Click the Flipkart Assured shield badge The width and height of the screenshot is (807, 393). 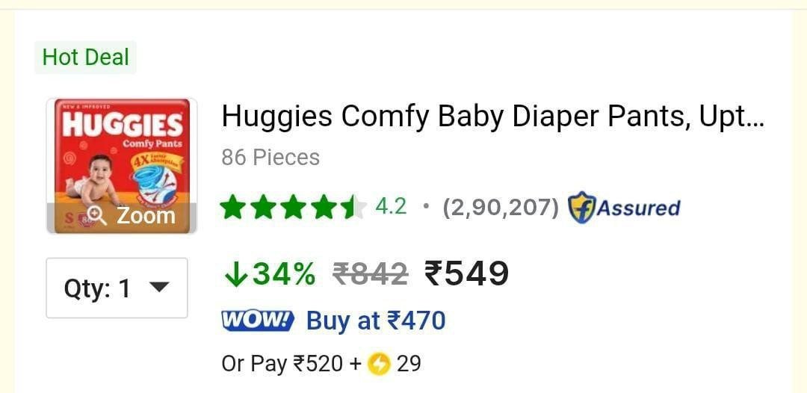click(581, 207)
